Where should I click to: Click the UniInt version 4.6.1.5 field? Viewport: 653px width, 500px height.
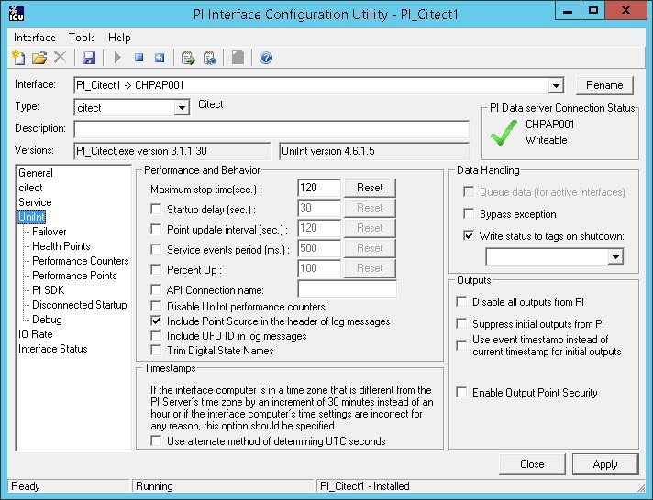tap(374, 151)
